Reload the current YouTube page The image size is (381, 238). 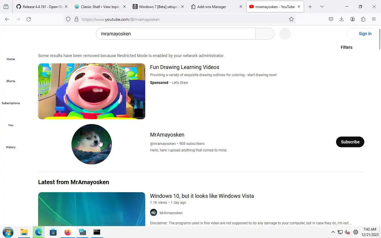coord(29,19)
